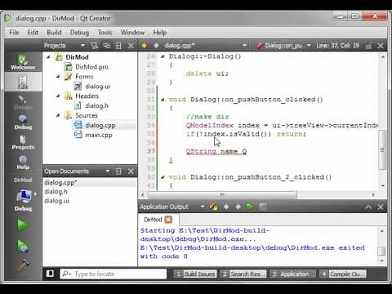This screenshot has height=294, width=392.
Task: Click the editor split icon near Line/Col
Action: [x=368, y=46]
